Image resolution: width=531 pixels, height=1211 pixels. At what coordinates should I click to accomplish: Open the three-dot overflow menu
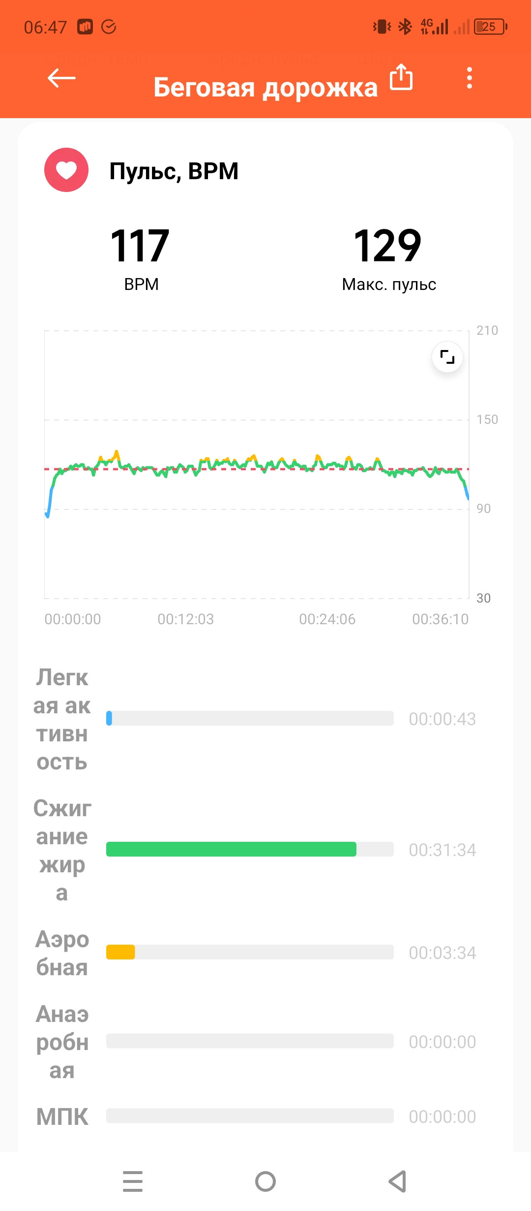470,78
